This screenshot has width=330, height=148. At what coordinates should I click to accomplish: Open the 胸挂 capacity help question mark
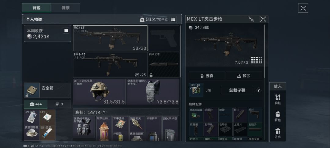pos(104,112)
